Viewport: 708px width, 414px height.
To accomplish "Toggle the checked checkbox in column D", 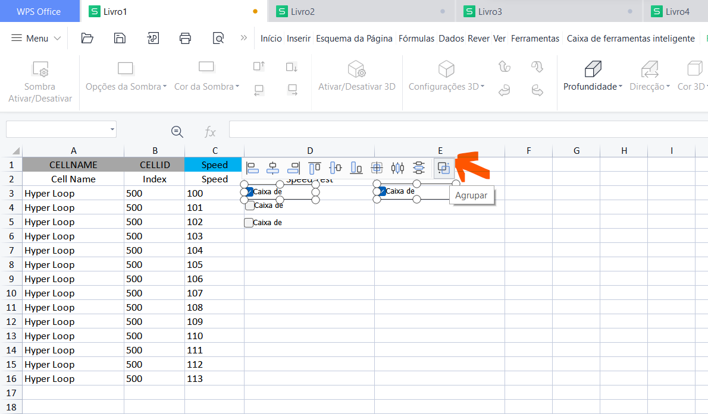I will pyautogui.click(x=250, y=192).
